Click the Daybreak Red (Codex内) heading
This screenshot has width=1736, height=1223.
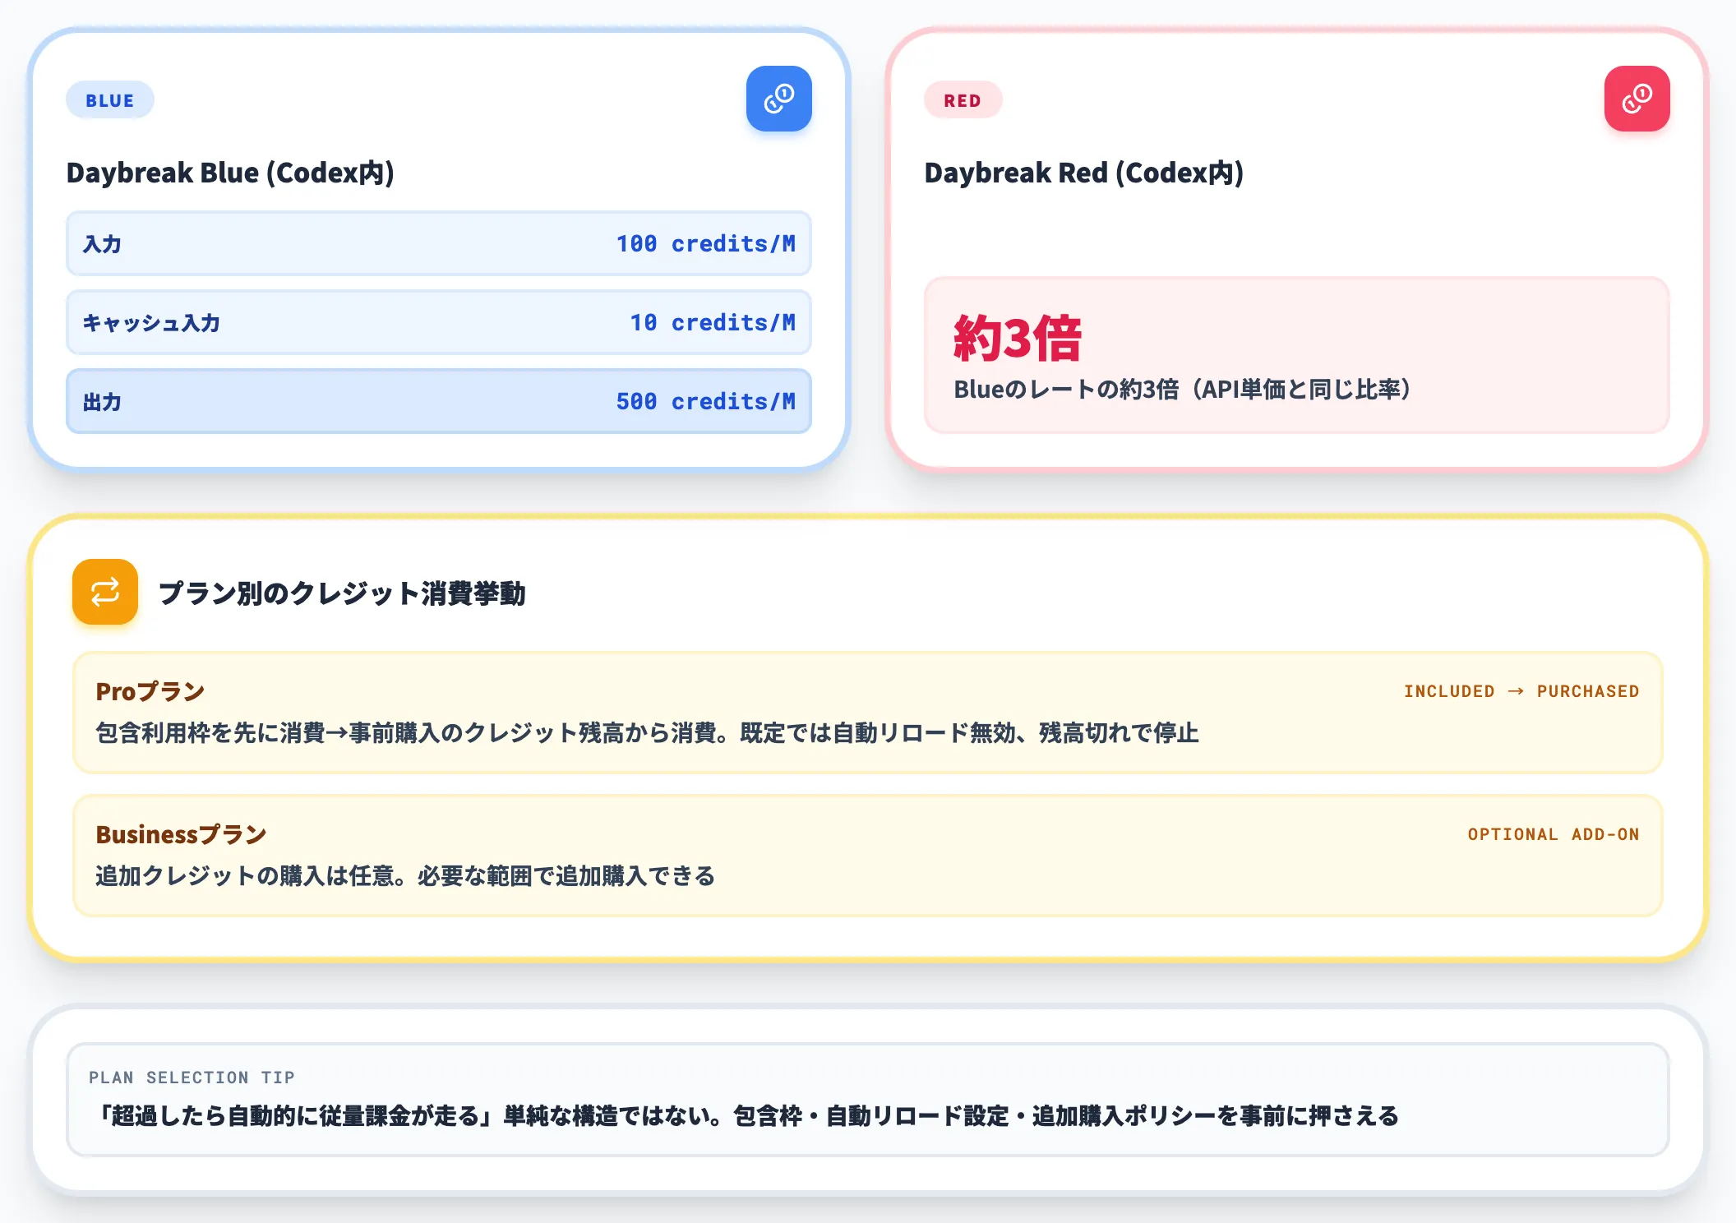coord(1083,173)
